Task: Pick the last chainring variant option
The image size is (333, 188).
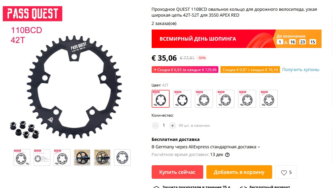Action: [x=269, y=99]
